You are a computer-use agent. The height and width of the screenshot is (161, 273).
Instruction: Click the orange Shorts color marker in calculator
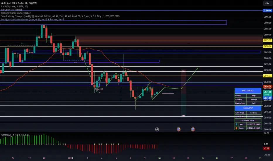(236, 128)
